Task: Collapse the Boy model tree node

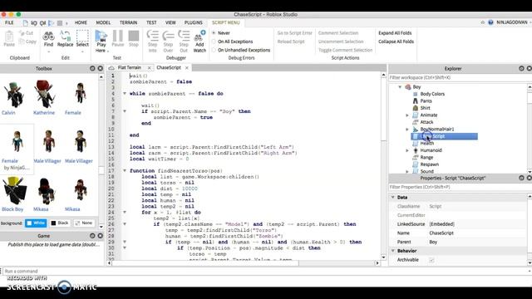Action: (x=400, y=87)
